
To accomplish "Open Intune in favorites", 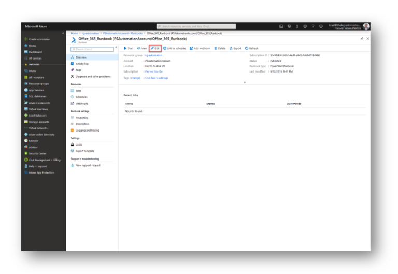I will (30, 71).
